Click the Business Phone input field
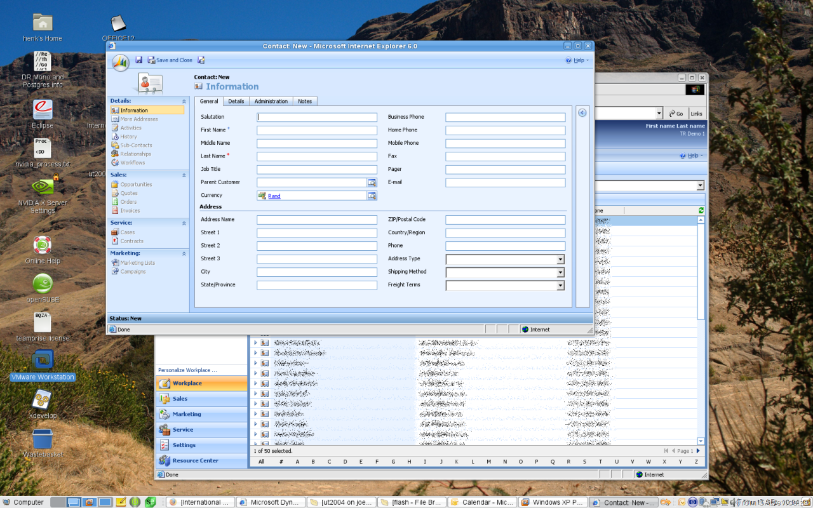Screen dimensions: 813x508 click(506, 117)
